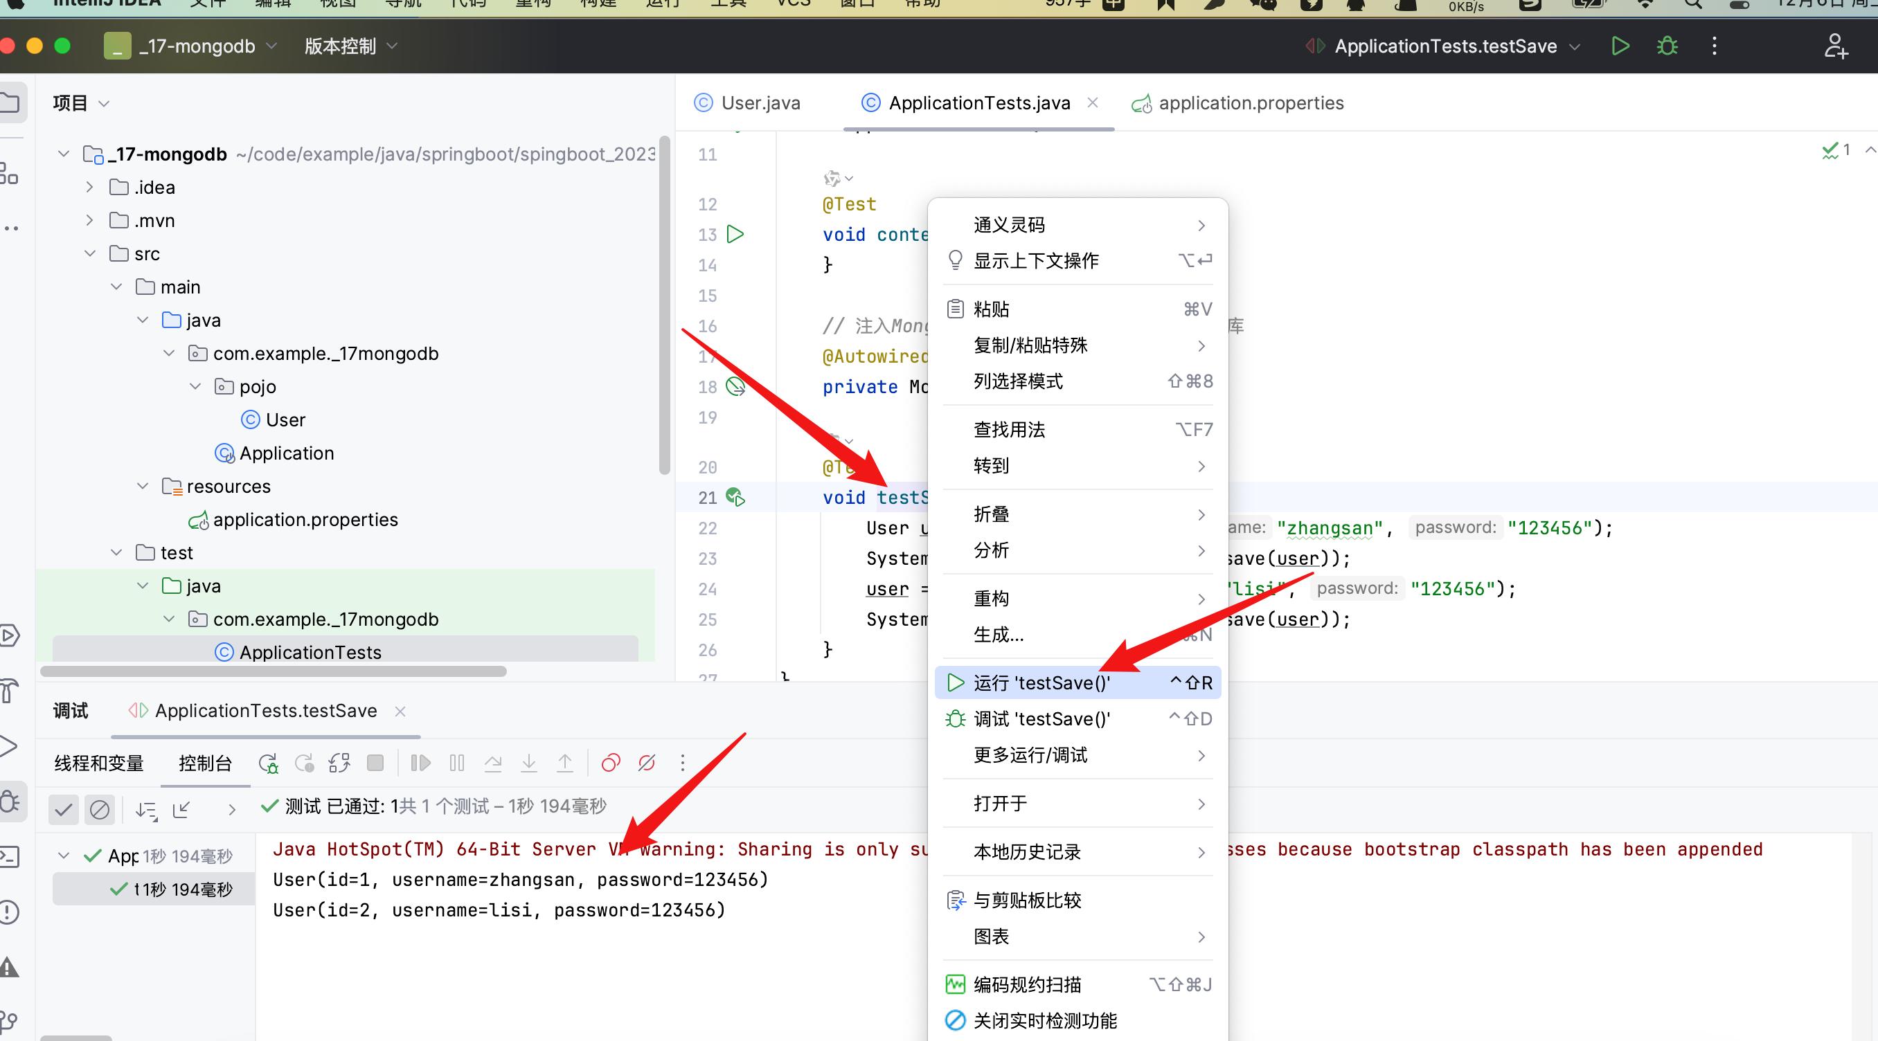Open the run configuration ApplicationTests.testSave dropdown

point(1445,46)
